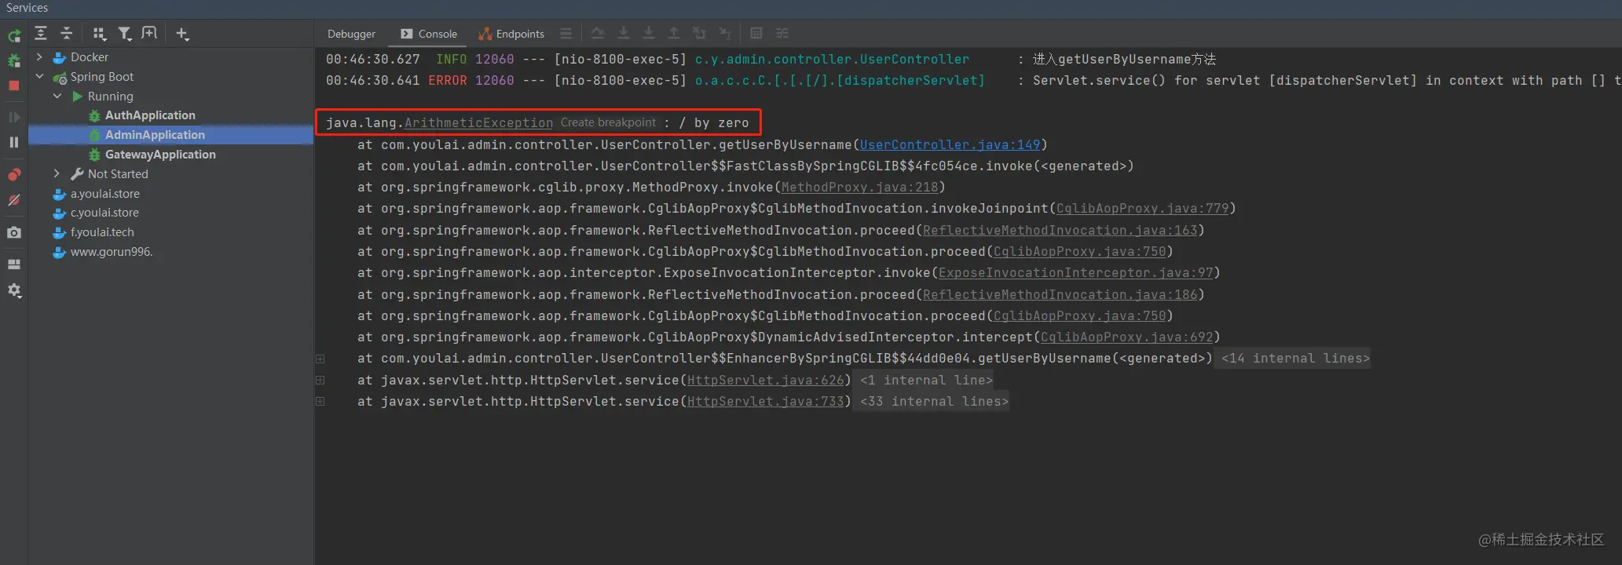
Task: Select AuthApplication in the services tree
Action: [x=150, y=115]
